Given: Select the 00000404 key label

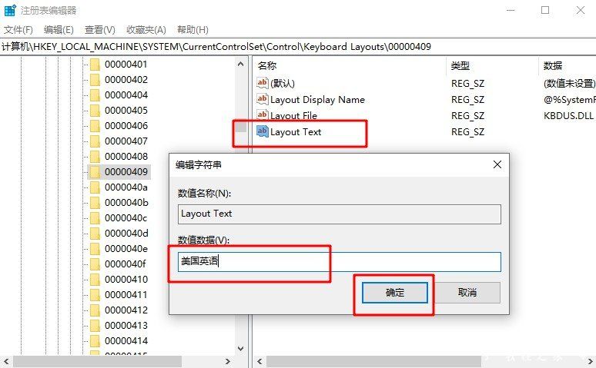Looking at the screenshot, I should 126,95.
